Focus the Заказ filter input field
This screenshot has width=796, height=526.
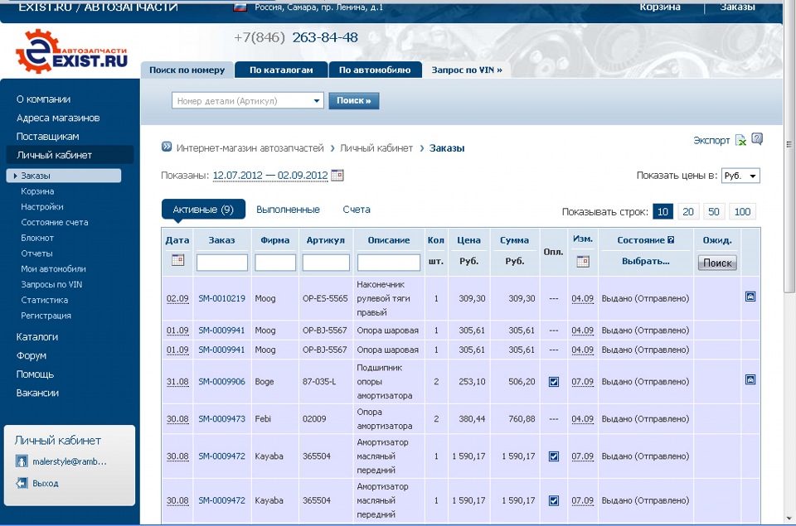click(x=222, y=263)
